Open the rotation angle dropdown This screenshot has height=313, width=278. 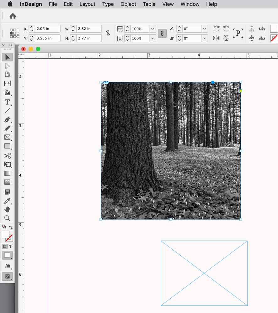205,29
